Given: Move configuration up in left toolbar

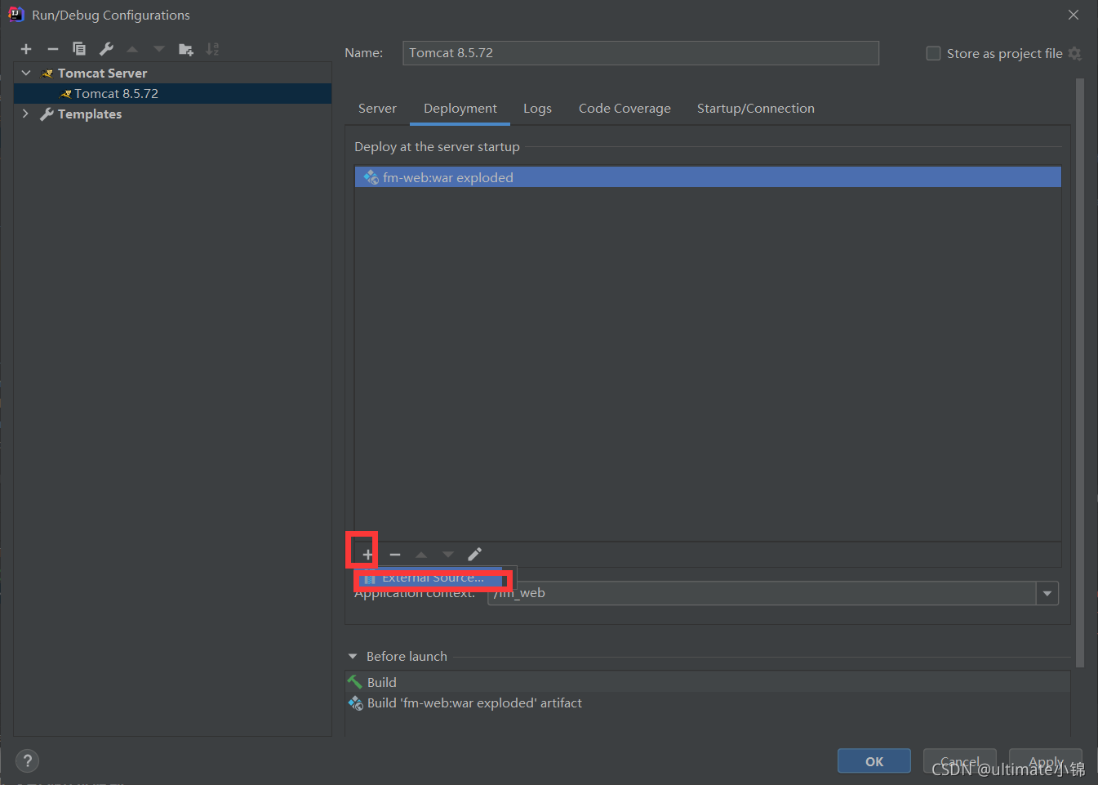Looking at the screenshot, I should tap(132, 49).
